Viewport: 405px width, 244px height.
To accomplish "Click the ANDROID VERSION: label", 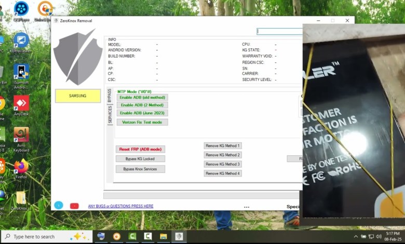I will click(125, 50).
